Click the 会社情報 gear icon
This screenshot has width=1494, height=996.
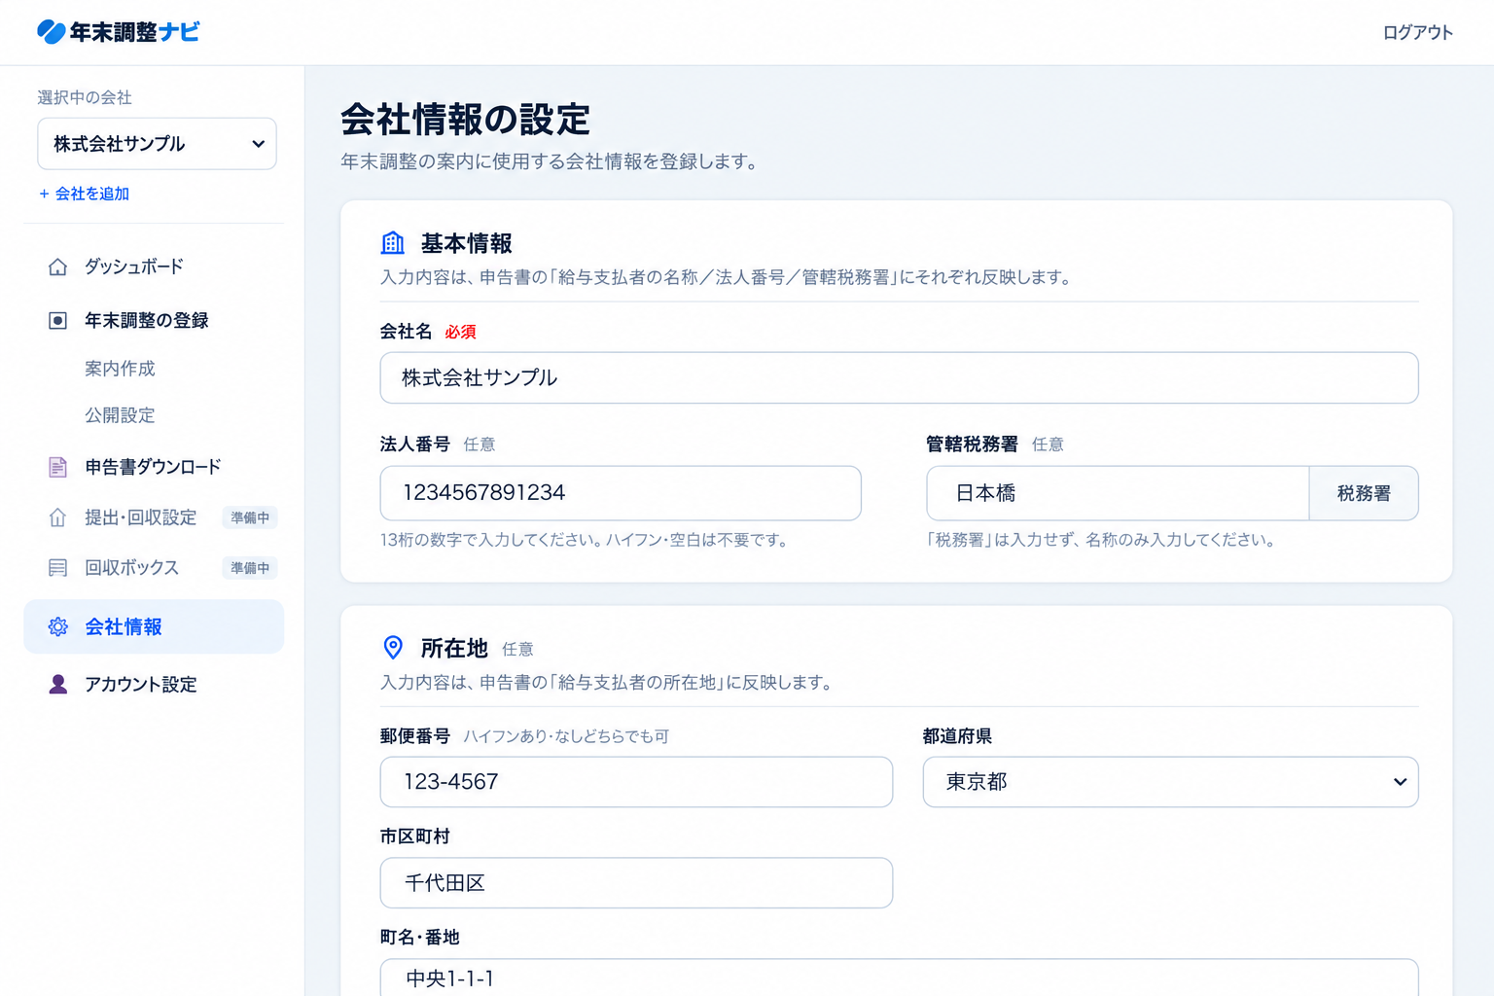(x=58, y=627)
